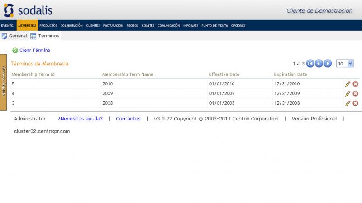362x203 pixels.
Task: Edit the 2008 membership term
Action: pos(348,103)
